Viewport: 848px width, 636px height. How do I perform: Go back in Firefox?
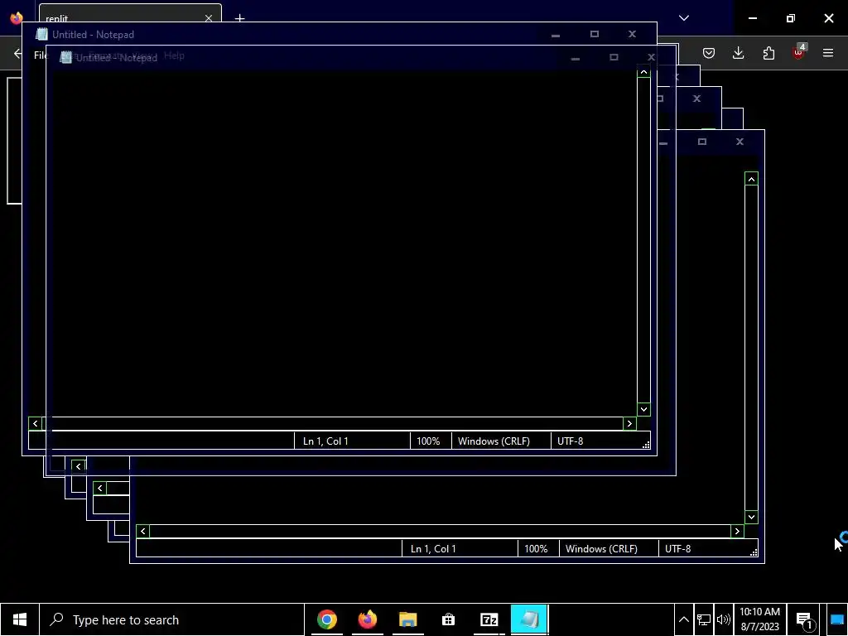coord(17,53)
